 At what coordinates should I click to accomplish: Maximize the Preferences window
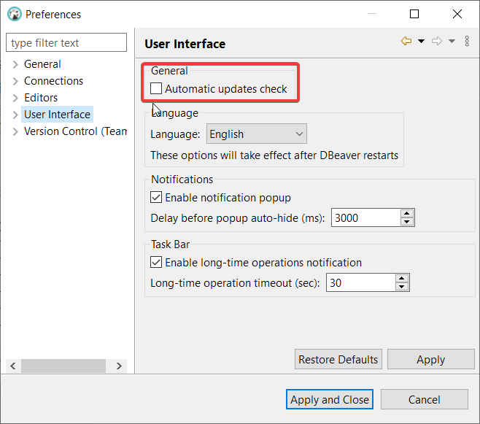click(x=414, y=14)
